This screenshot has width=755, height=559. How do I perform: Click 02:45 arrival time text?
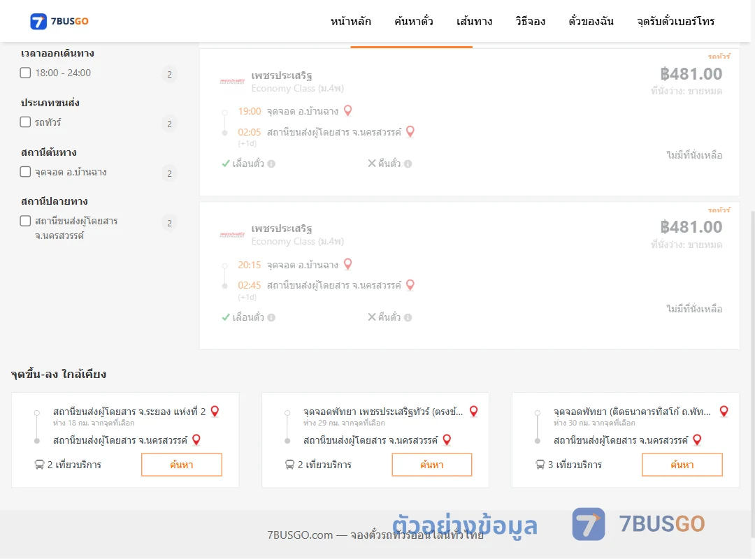click(x=250, y=285)
